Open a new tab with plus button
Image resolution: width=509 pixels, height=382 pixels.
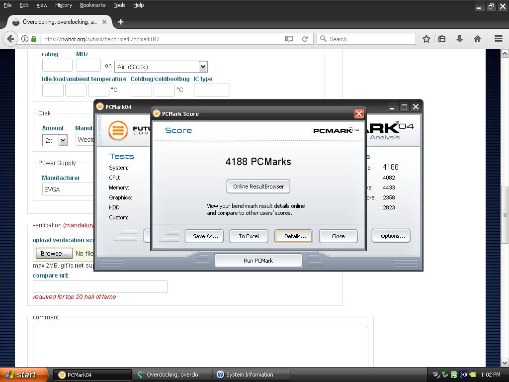coord(121,22)
